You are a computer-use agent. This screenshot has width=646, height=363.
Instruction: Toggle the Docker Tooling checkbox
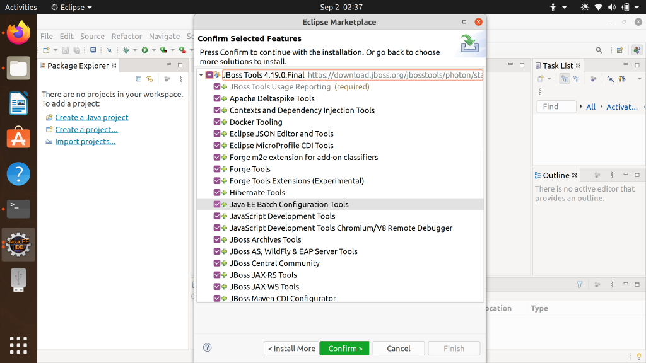click(217, 122)
